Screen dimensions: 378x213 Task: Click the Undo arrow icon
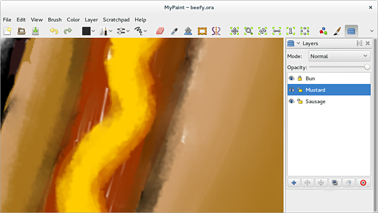click(x=54, y=31)
